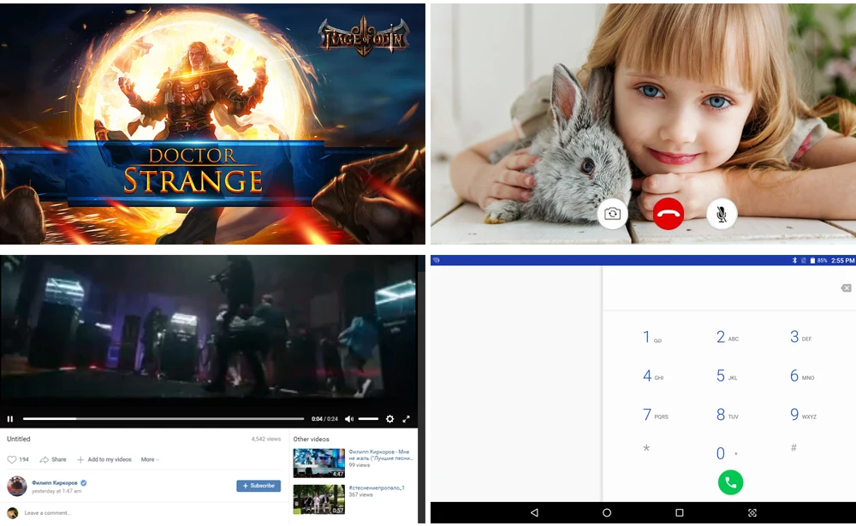Pause the VK video playback

[x=9, y=419]
